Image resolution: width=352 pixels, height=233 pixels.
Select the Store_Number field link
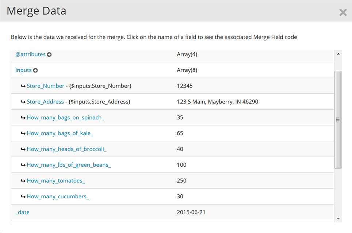click(46, 86)
